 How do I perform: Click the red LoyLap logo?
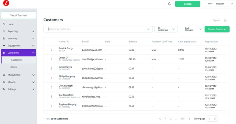[6, 3]
